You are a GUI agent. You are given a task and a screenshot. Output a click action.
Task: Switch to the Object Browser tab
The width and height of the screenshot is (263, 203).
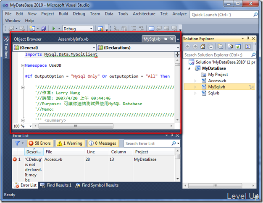27,39
